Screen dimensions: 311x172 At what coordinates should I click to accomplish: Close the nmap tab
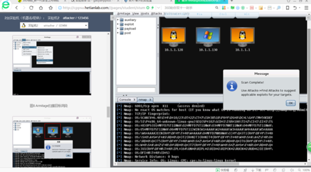coord(150,100)
